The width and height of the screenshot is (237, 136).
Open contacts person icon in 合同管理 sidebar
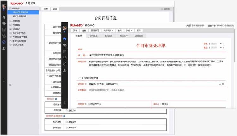click(4, 48)
